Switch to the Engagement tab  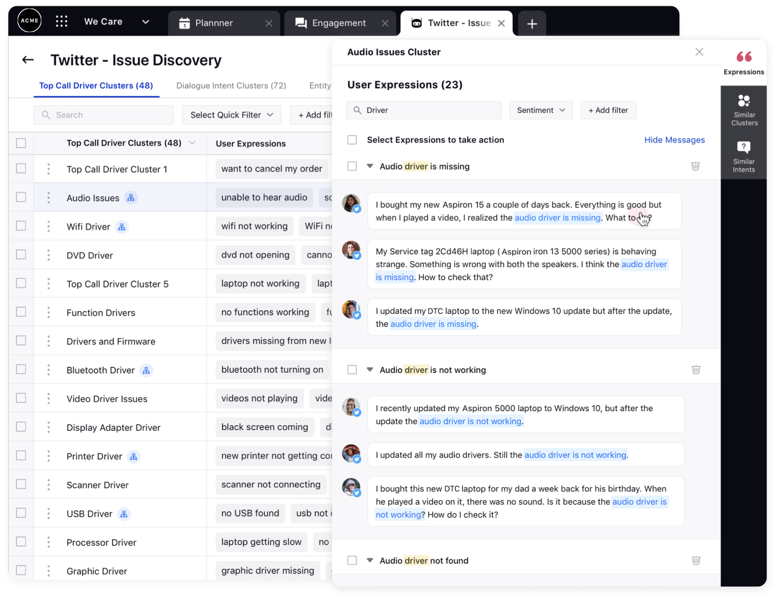(340, 23)
